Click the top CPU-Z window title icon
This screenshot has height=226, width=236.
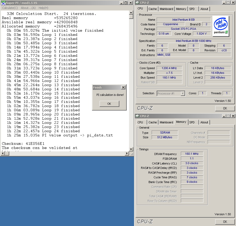click(137, 3)
